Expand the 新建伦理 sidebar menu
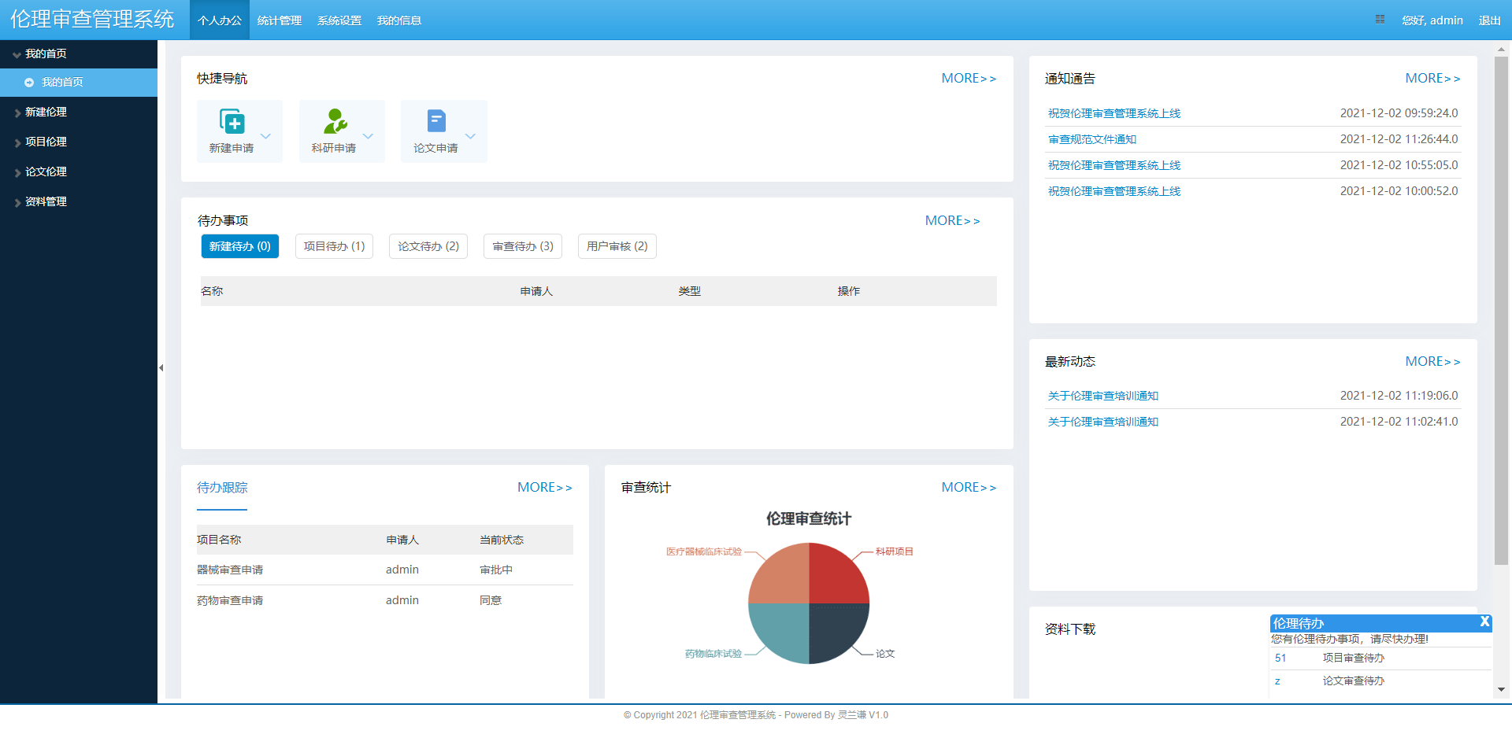Image resolution: width=1512 pixels, height=734 pixels. click(46, 112)
